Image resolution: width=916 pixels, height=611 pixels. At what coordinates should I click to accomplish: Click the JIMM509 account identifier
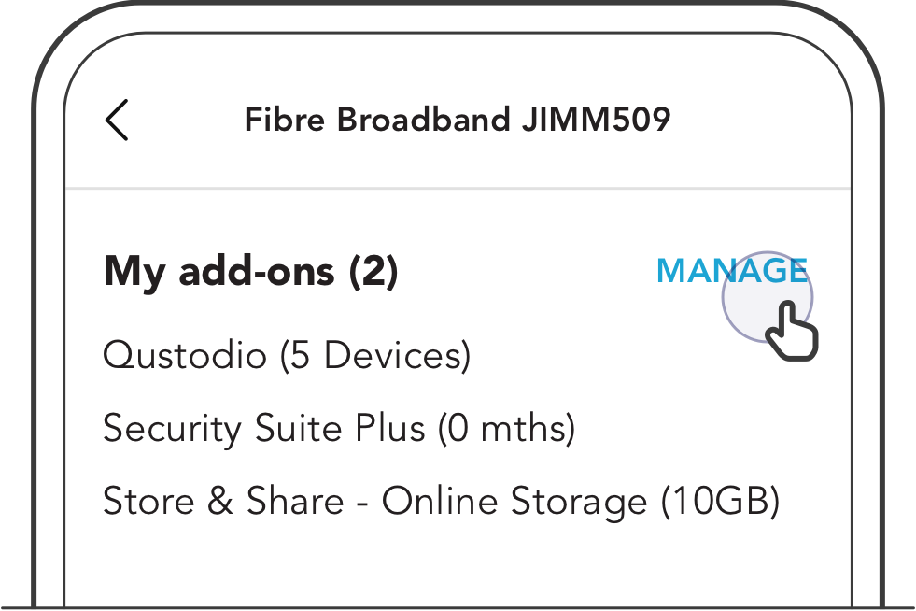tap(597, 120)
